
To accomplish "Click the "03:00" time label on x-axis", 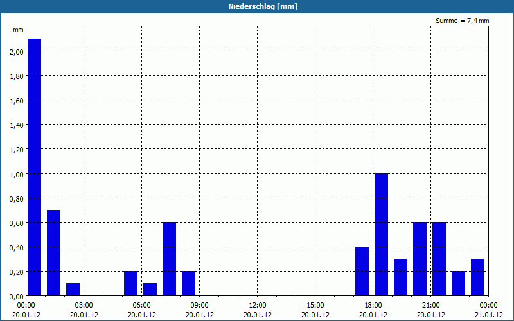I will click(84, 306).
